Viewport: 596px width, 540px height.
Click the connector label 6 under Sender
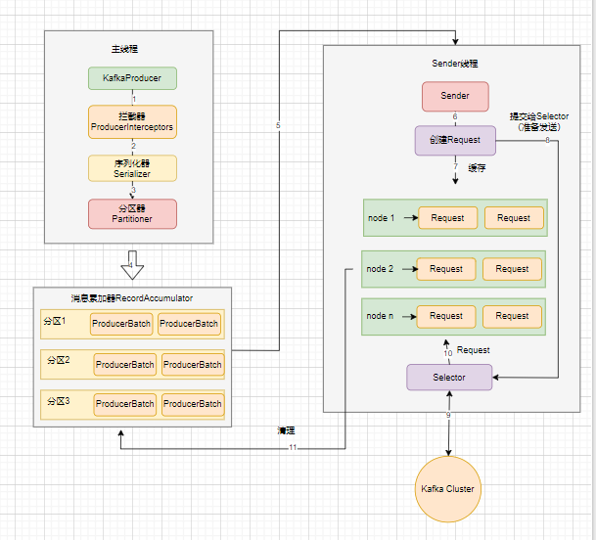pyautogui.click(x=455, y=116)
